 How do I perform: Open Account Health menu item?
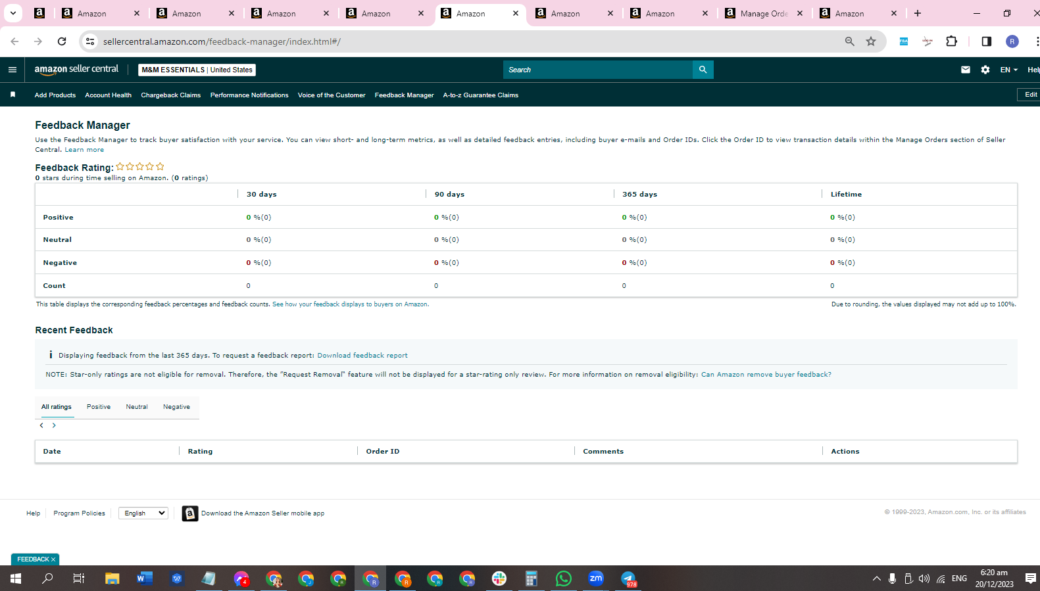point(108,95)
